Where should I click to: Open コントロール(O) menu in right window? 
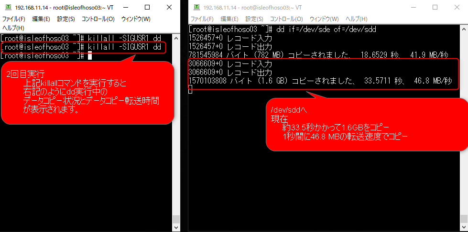click(x=286, y=19)
